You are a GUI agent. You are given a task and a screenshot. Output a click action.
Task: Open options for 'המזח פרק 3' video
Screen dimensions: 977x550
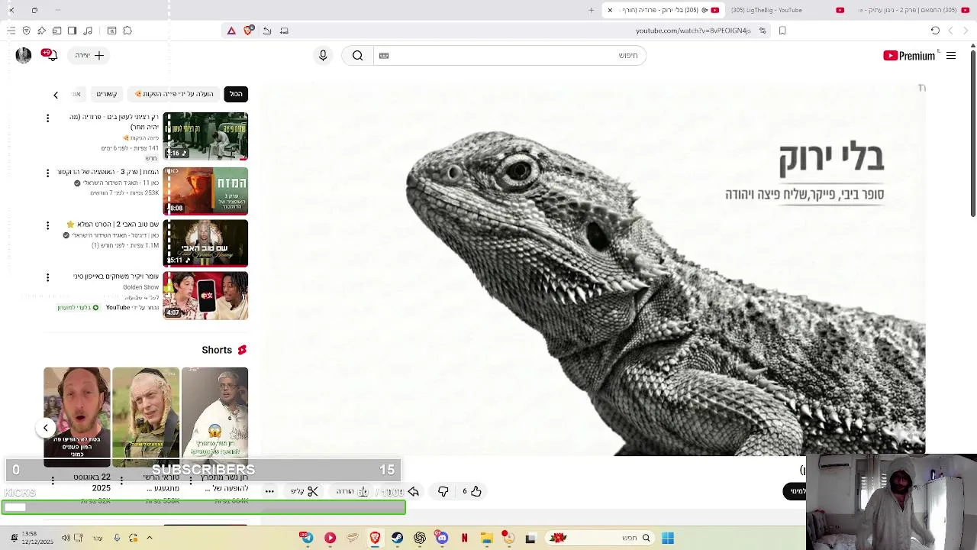click(x=47, y=173)
